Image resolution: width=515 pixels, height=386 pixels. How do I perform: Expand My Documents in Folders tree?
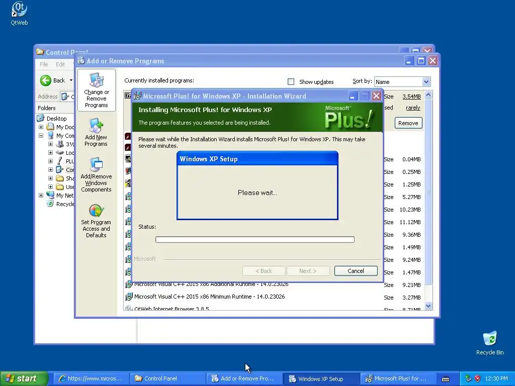coord(41,127)
